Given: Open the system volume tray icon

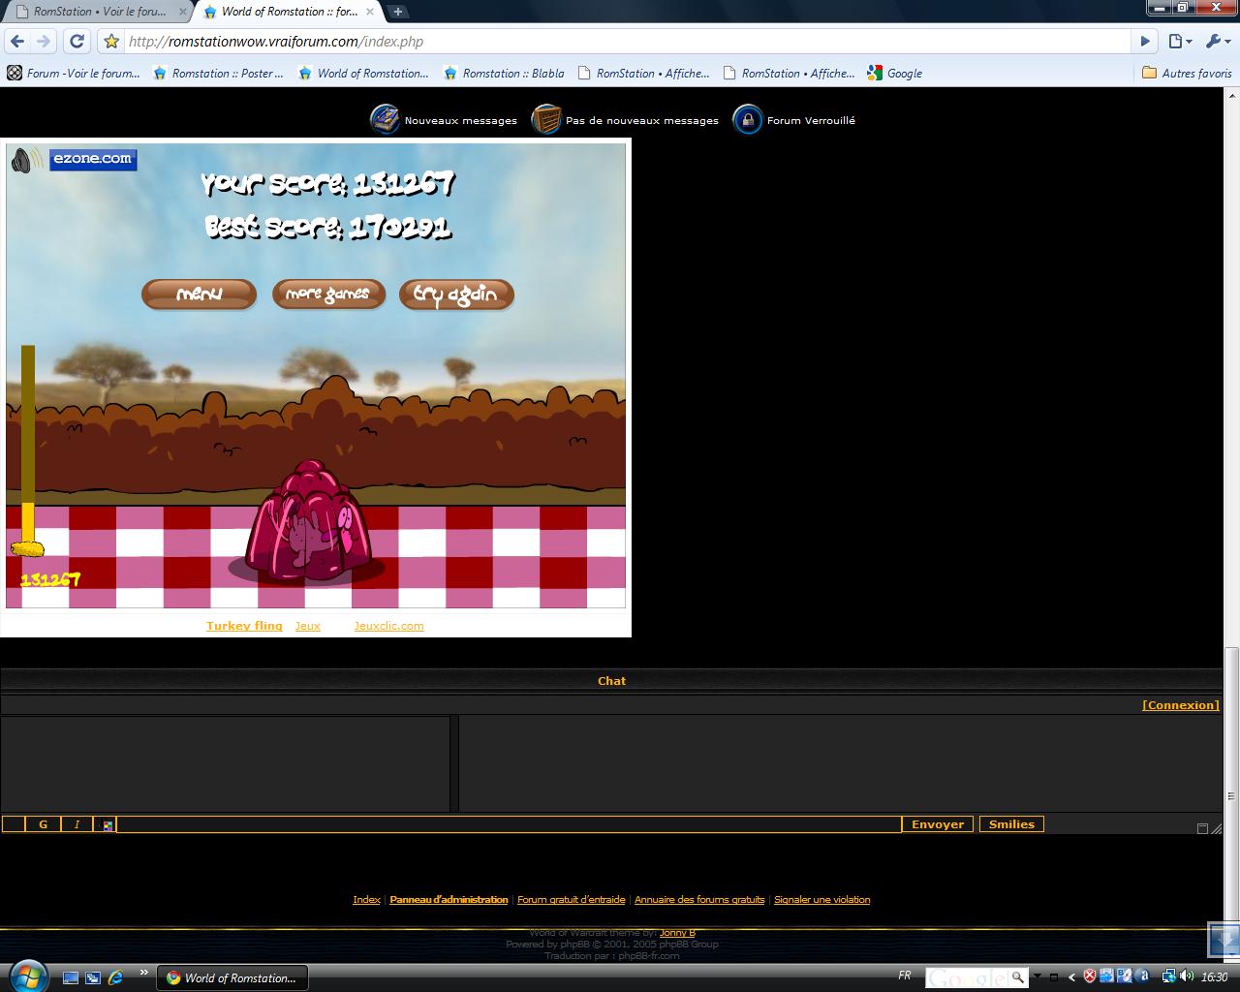Looking at the screenshot, I should 1187,976.
